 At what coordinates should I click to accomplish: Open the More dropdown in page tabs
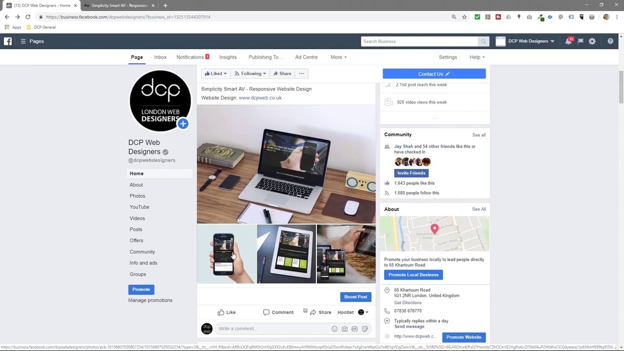tap(338, 58)
